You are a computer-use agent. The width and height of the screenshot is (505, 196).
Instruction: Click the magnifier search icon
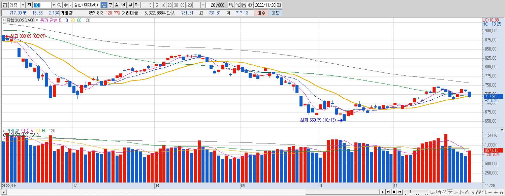click(59, 5)
